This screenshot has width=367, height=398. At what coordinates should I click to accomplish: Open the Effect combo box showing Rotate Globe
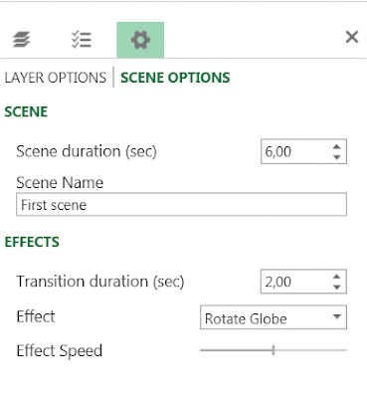click(274, 317)
